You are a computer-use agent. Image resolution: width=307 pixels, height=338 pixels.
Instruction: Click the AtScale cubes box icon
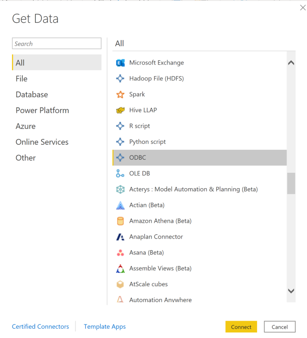click(x=120, y=284)
